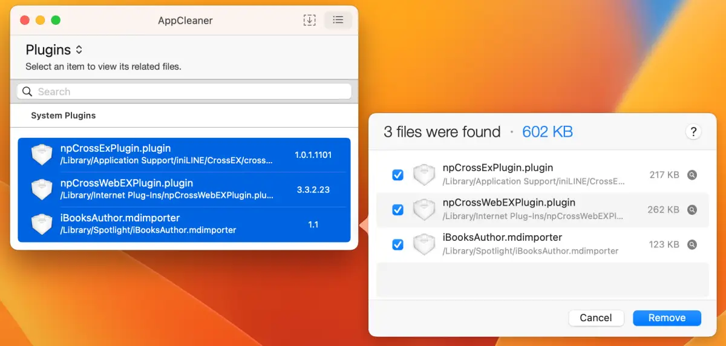The image size is (726, 346).
Task: Click the Cancel button
Action: tap(596, 318)
